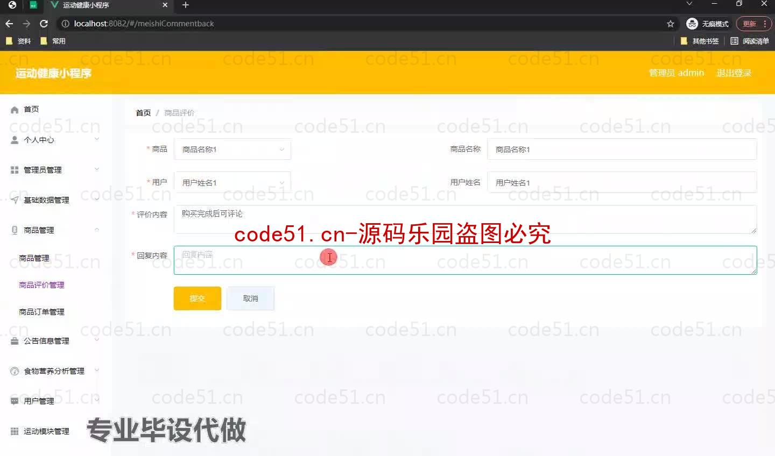Click the 管理员管理 grid icon
Screen dimensions: 775x456
coord(15,170)
